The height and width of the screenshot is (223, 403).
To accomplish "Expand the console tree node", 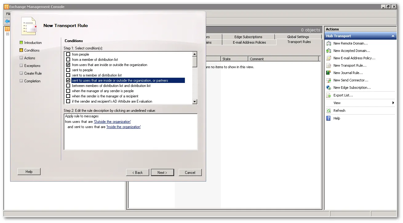I will (x=7, y=34).
